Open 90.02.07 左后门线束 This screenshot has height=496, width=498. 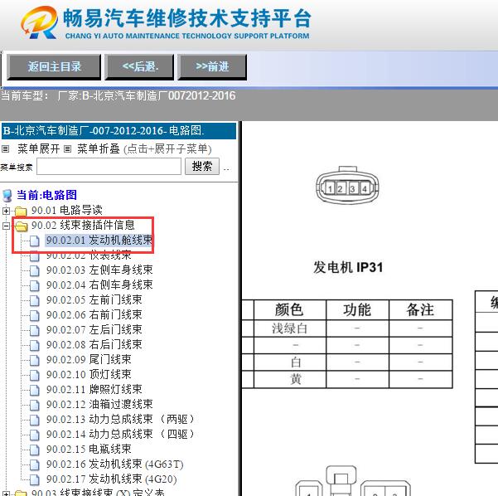tap(94, 330)
